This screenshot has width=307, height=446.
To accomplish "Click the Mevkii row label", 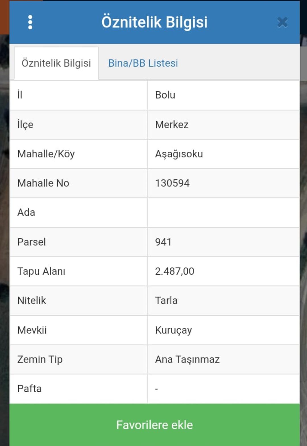I will coord(32,330).
